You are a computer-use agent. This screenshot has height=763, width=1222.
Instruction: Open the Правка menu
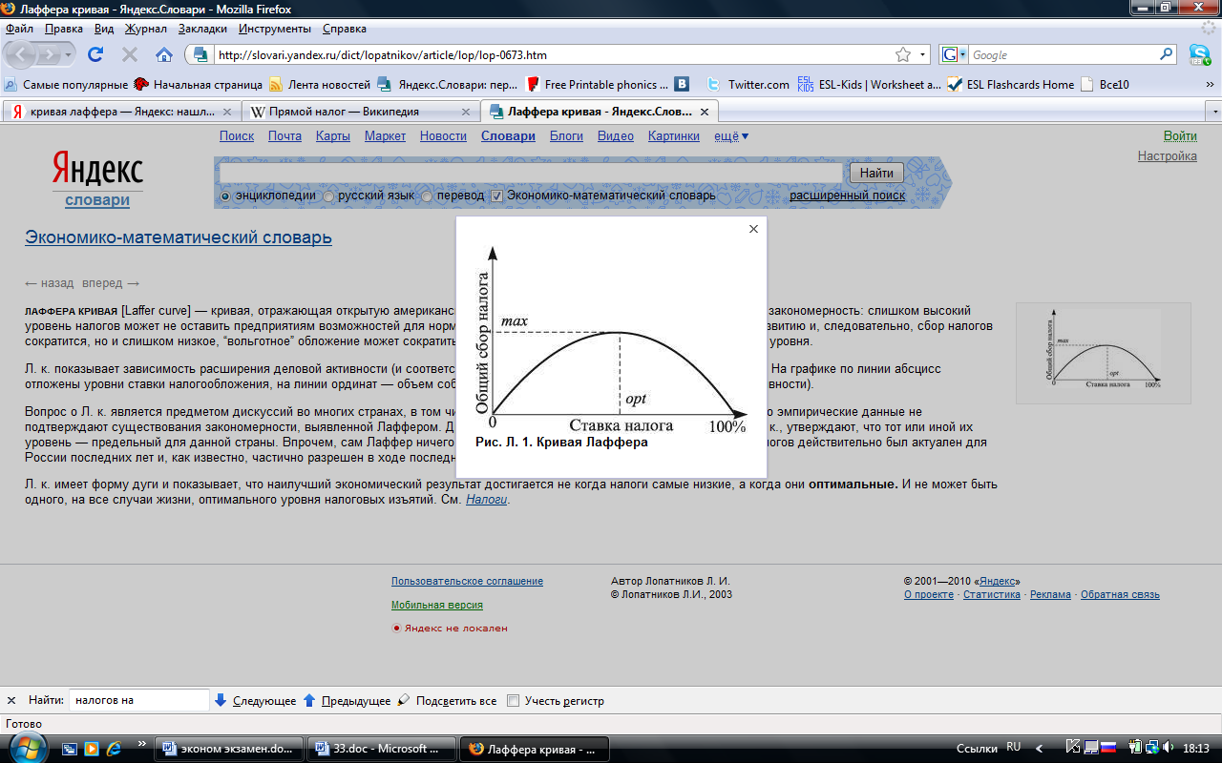[x=64, y=29]
